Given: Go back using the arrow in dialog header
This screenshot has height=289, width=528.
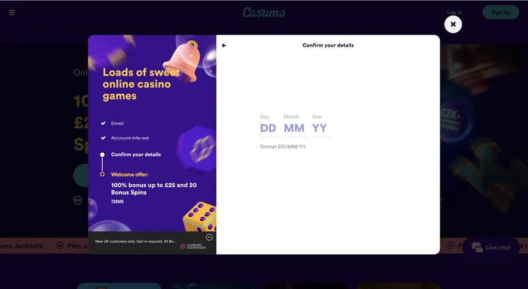Looking at the screenshot, I should pos(224,45).
